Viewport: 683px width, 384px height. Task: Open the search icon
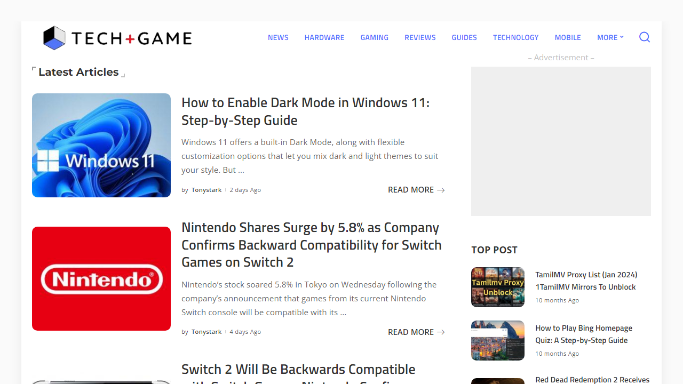point(644,37)
